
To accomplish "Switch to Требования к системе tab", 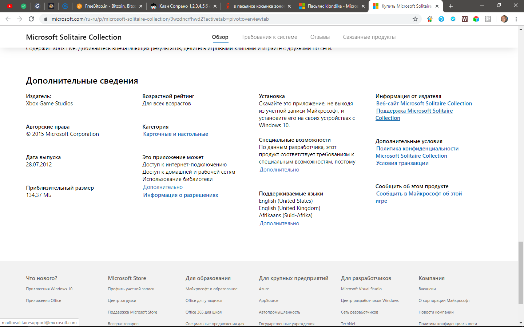I will [269, 37].
